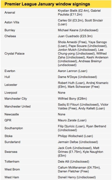Image resolution: width=112 pixels, height=180 pixels.
Task: Select the Arsenal team row label
Action: pos(10,13)
